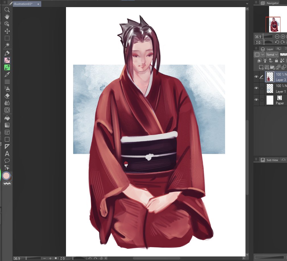The height and width of the screenshot is (261, 287).
Task: Zoom out in the Navigator panel
Action: (x=277, y=37)
